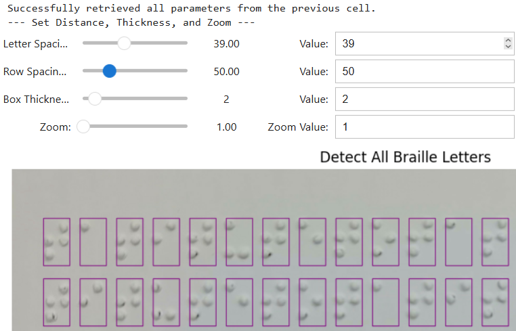The height and width of the screenshot is (331, 516).
Task: Click the Letter Spacing slider handle
Action: point(123,44)
